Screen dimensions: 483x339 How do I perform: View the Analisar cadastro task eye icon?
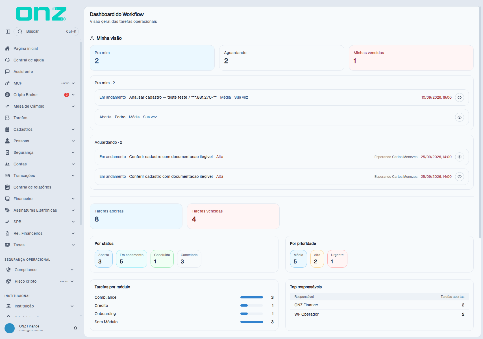[x=460, y=98]
